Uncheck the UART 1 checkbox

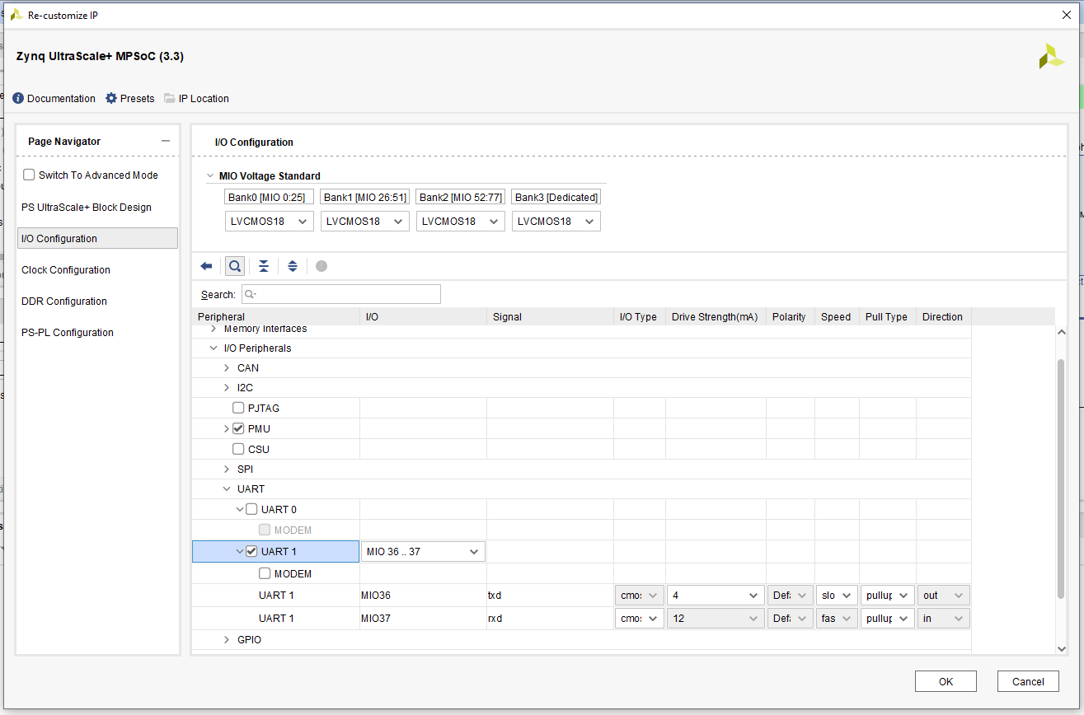pos(251,551)
